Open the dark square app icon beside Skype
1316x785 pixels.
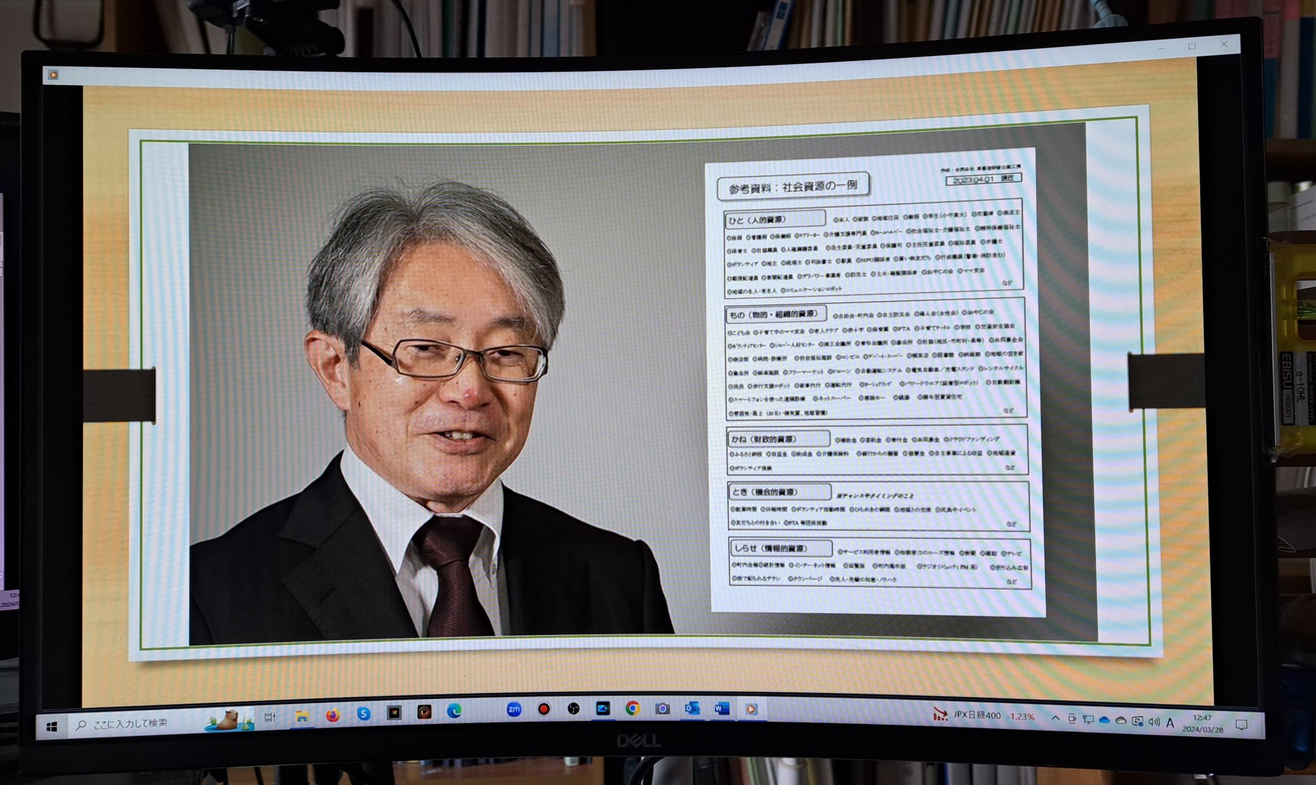tap(394, 713)
